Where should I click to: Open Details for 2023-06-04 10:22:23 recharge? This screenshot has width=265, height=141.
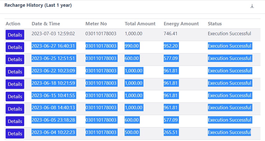point(15,134)
